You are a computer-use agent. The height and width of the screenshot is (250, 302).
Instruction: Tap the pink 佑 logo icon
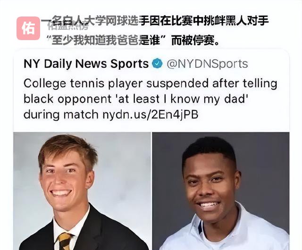tap(28, 28)
